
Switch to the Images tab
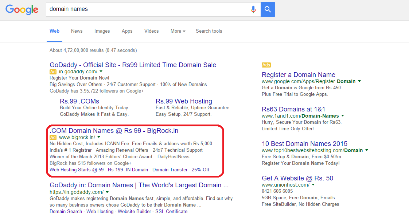(102, 31)
